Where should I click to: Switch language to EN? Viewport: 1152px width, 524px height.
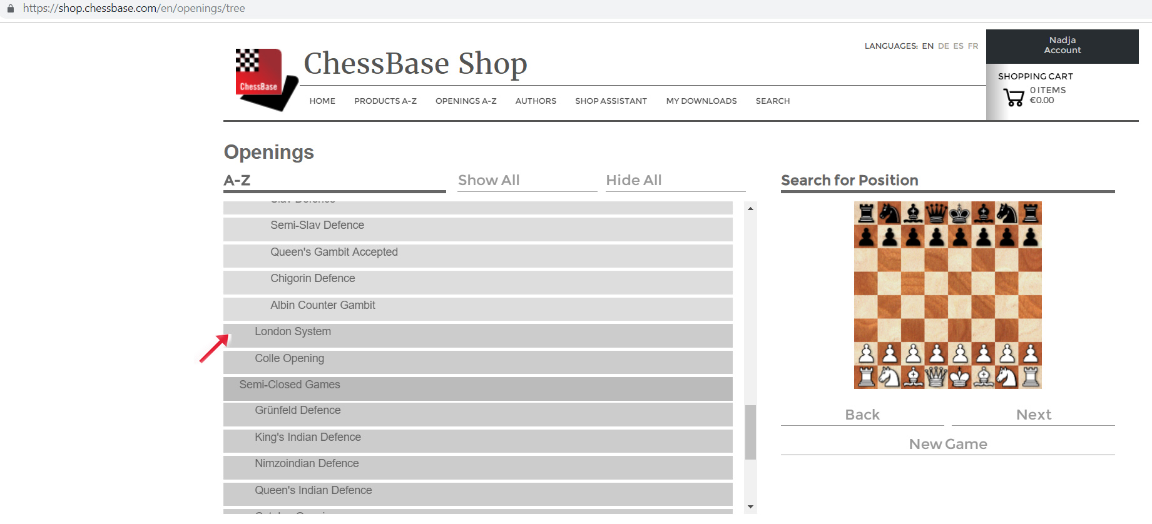[927, 46]
